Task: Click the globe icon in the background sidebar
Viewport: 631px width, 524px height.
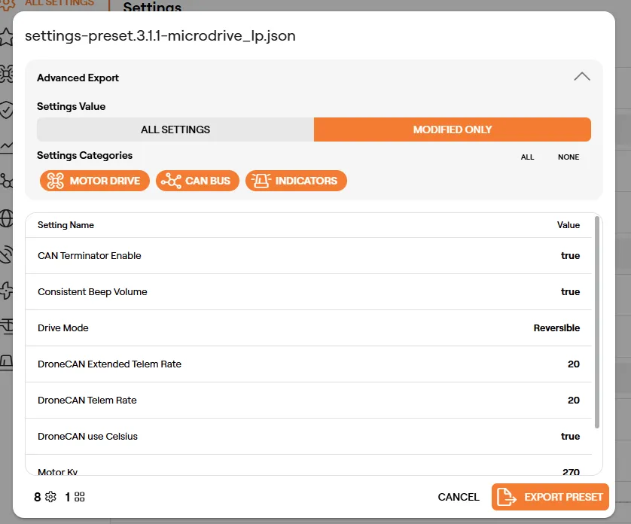Action: [x=6, y=218]
